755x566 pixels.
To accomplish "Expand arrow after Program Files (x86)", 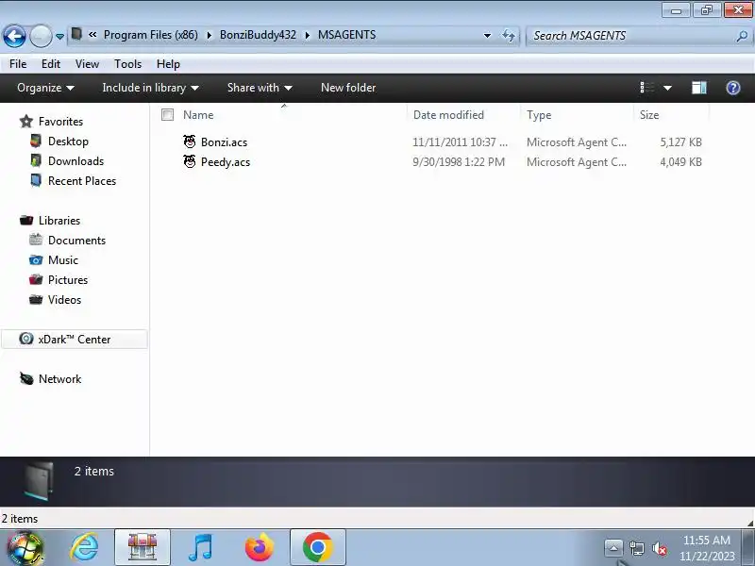I will (x=209, y=35).
